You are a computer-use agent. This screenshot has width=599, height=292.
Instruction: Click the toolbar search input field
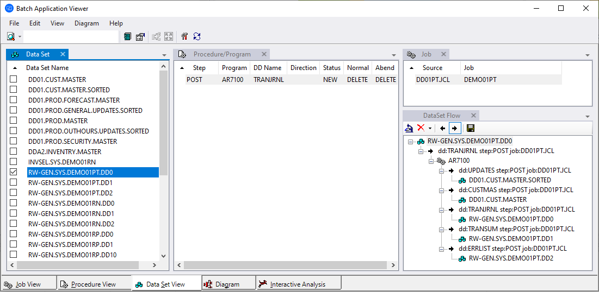pos(71,37)
